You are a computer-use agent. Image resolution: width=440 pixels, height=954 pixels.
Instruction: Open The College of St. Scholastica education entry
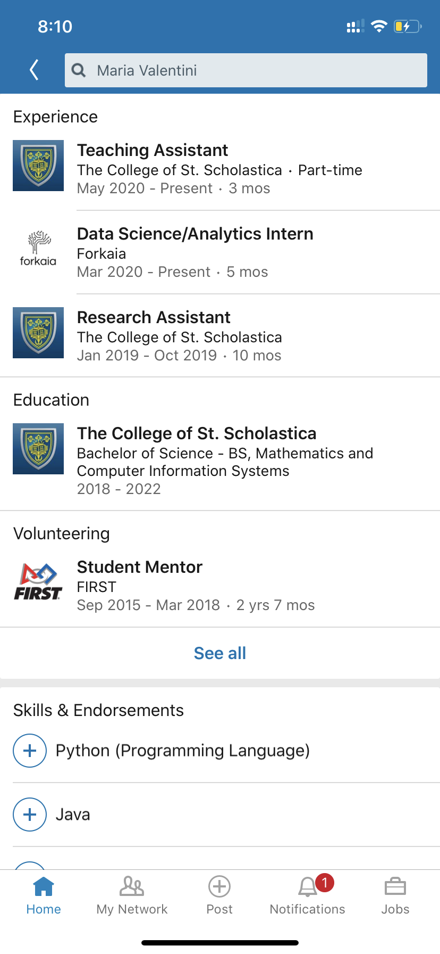[x=197, y=434]
